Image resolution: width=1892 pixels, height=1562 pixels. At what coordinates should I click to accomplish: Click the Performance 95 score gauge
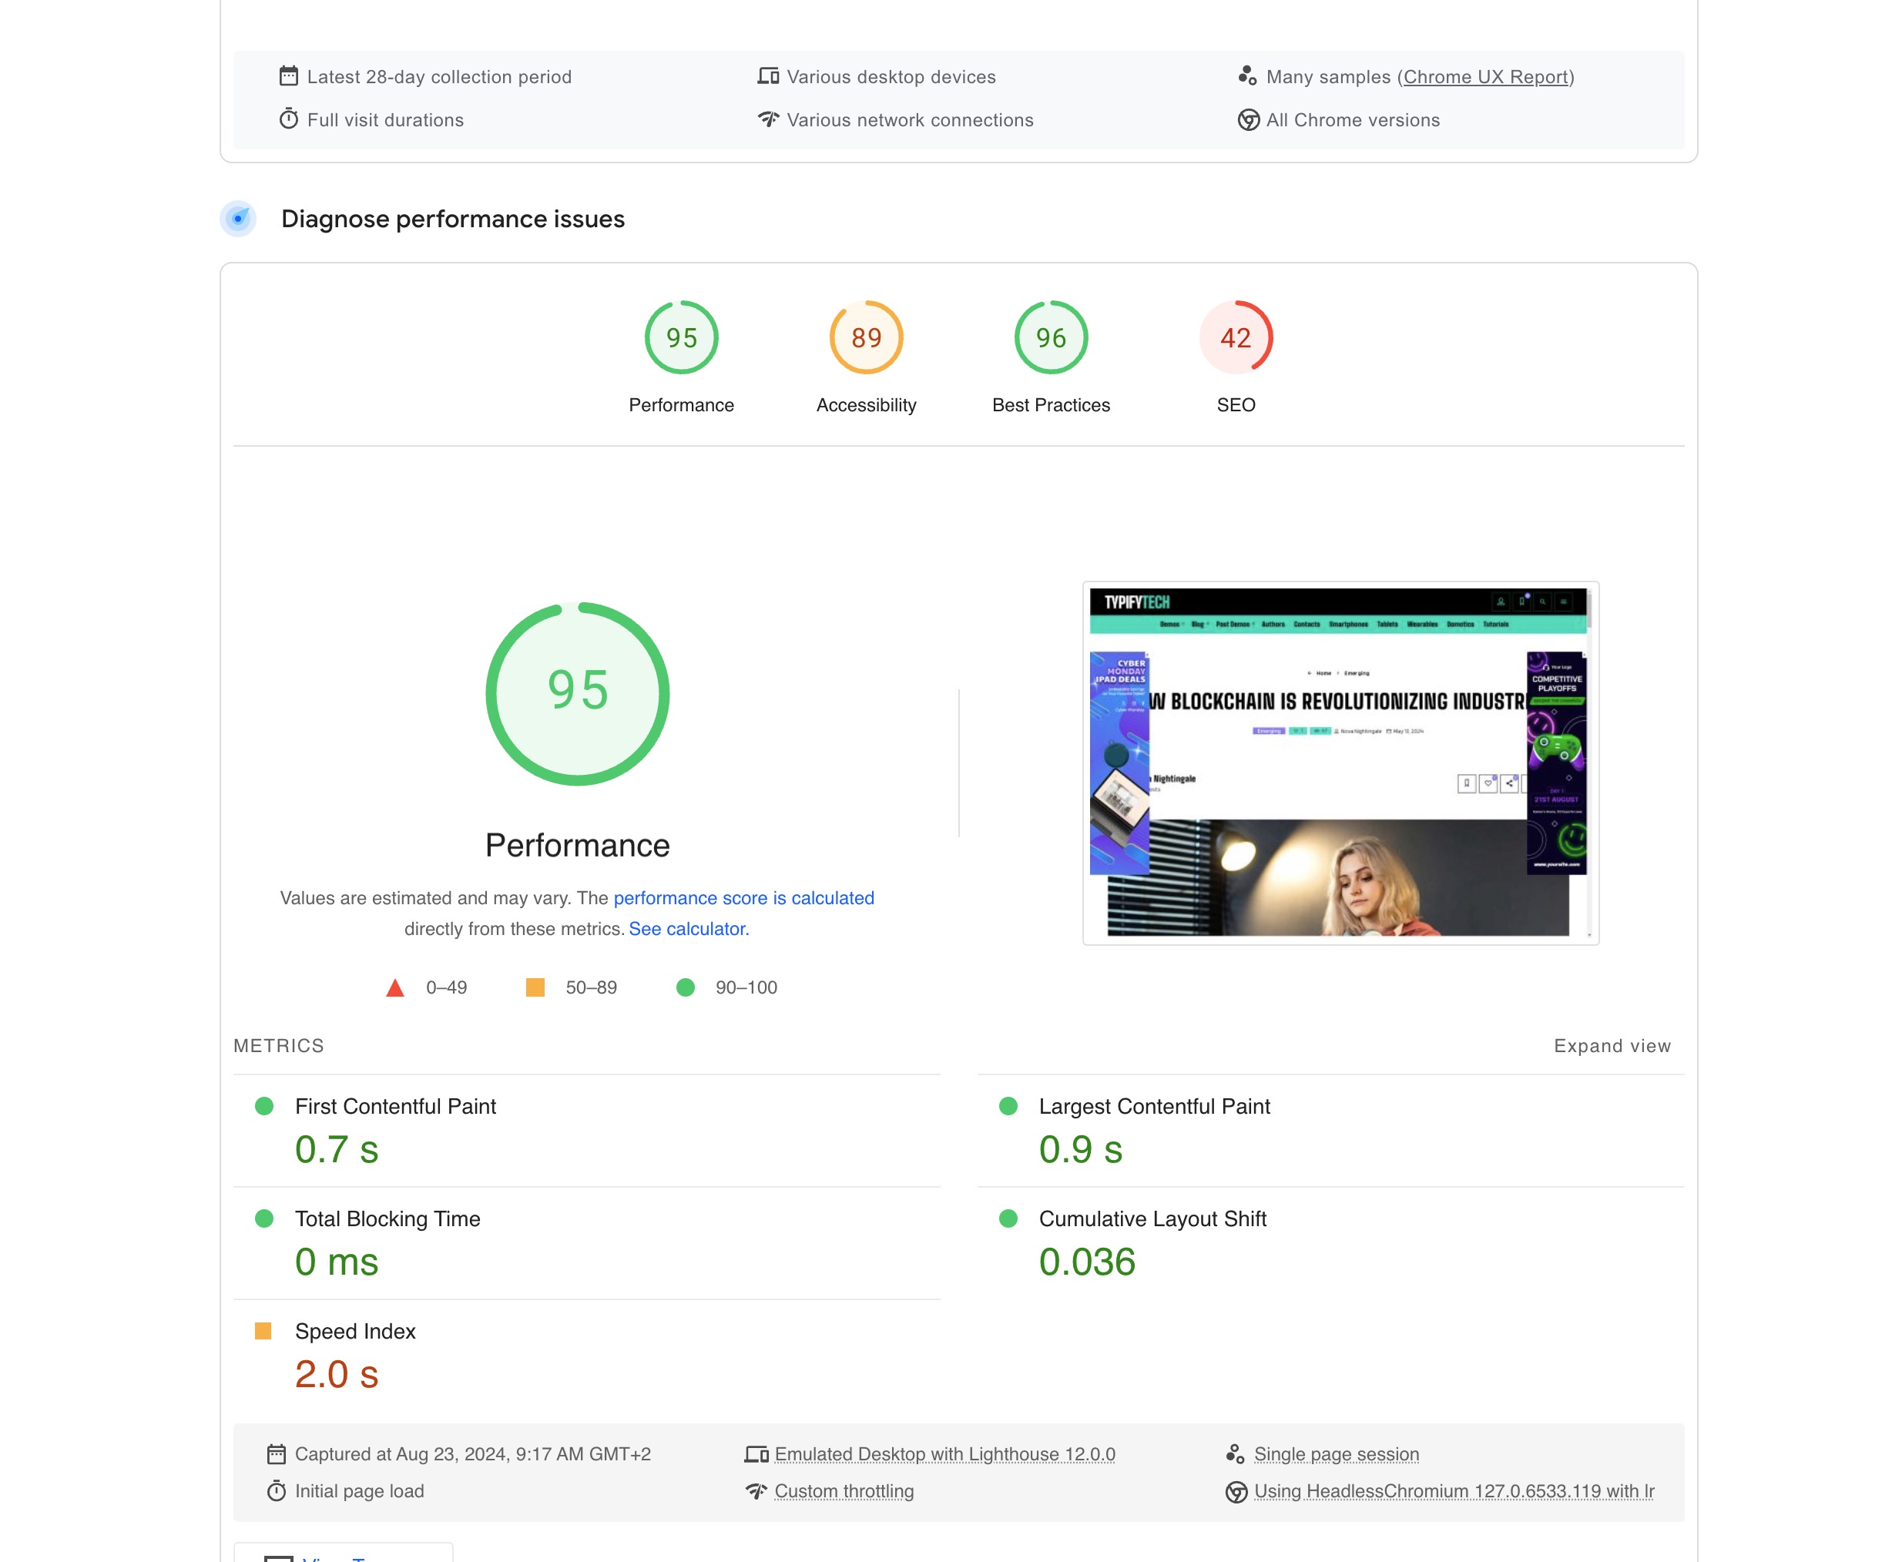[x=680, y=337]
